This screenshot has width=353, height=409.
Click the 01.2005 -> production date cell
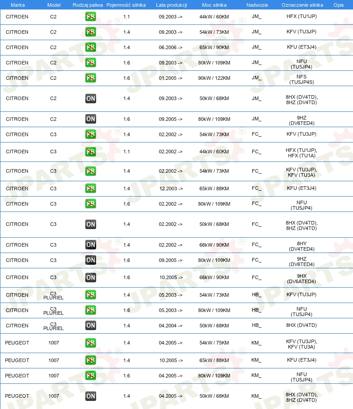[171, 78]
